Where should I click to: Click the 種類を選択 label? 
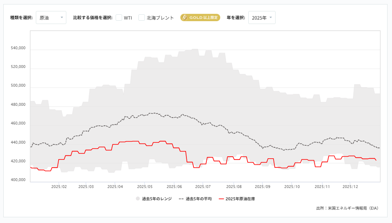coord(22,17)
